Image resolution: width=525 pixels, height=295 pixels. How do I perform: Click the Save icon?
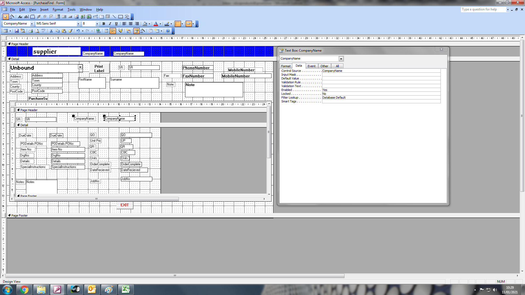click(x=16, y=31)
